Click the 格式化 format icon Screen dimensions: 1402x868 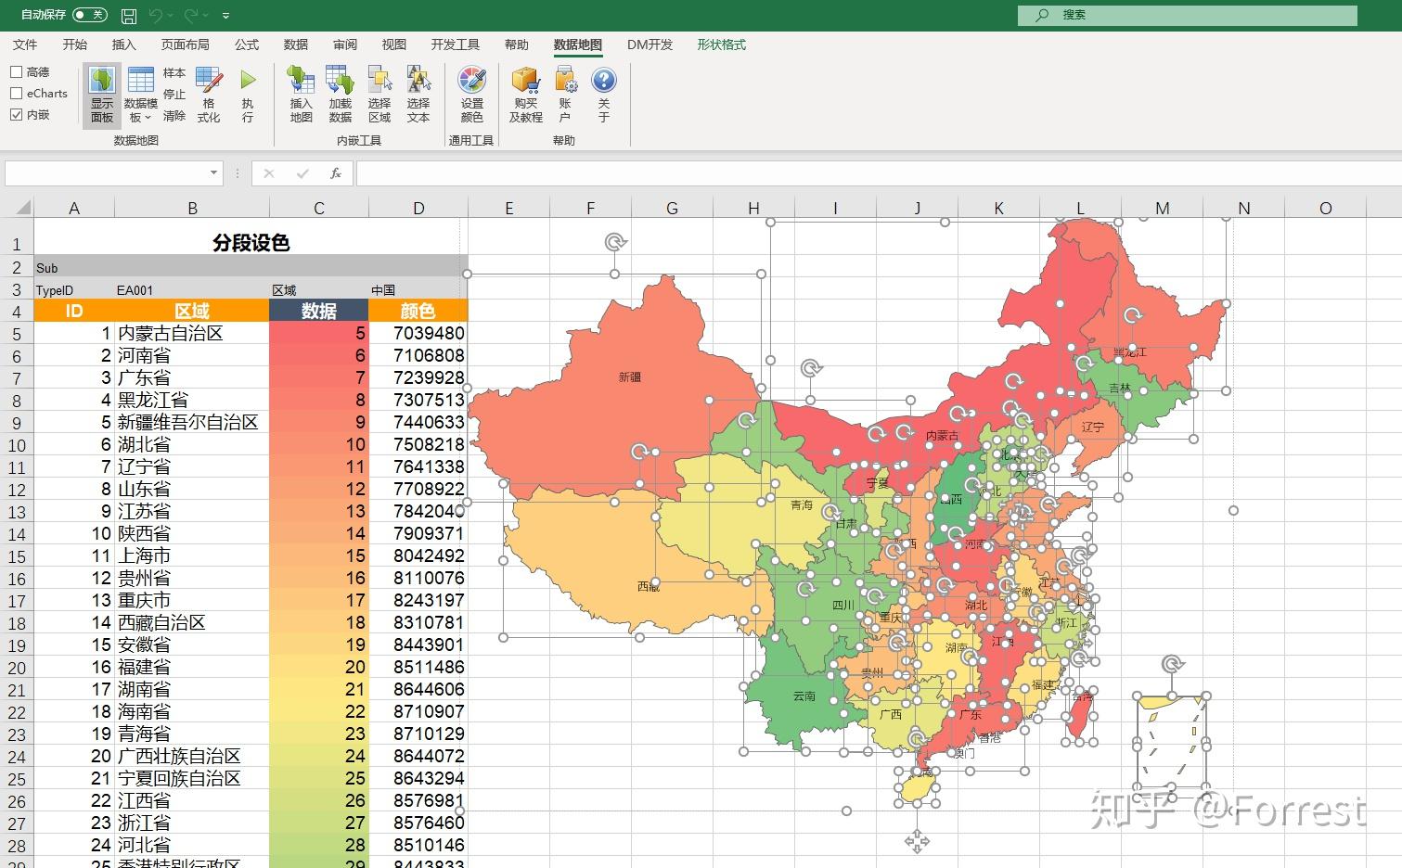click(x=209, y=93)
